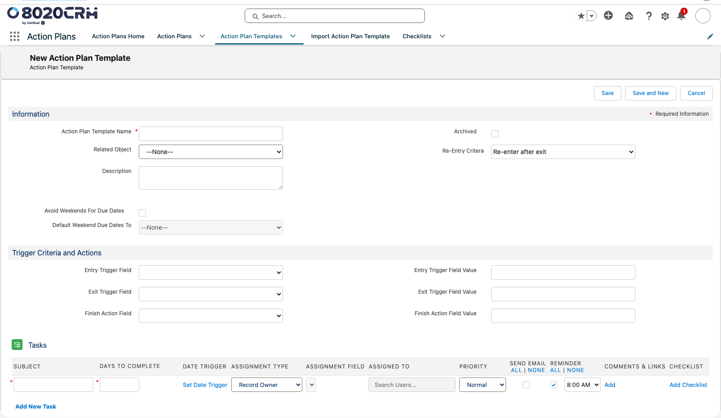Viewport: 721px width, 418px height.
Task: Open the Re-Entry Criteria dropdown
Action: point(563,152)
